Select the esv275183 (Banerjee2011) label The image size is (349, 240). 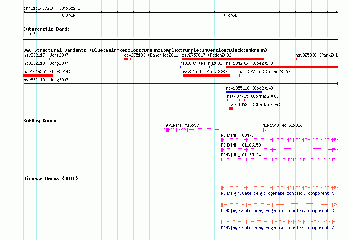click(152, 55)
